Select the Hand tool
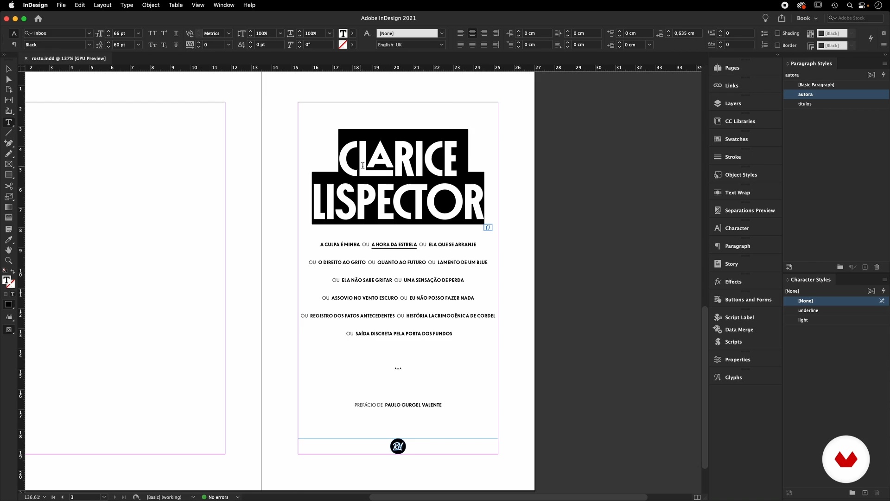 8,250
